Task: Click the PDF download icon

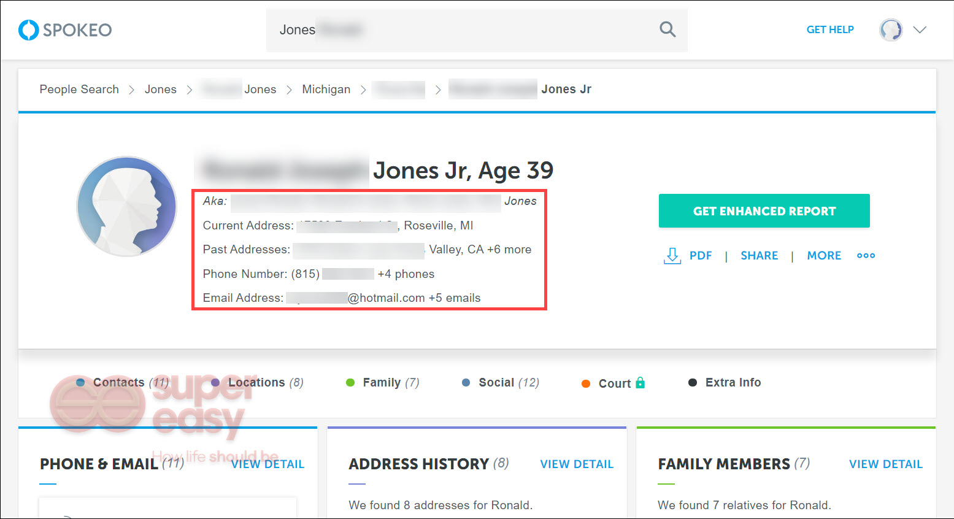Action: pyautogui.click(x=672, y=256)
